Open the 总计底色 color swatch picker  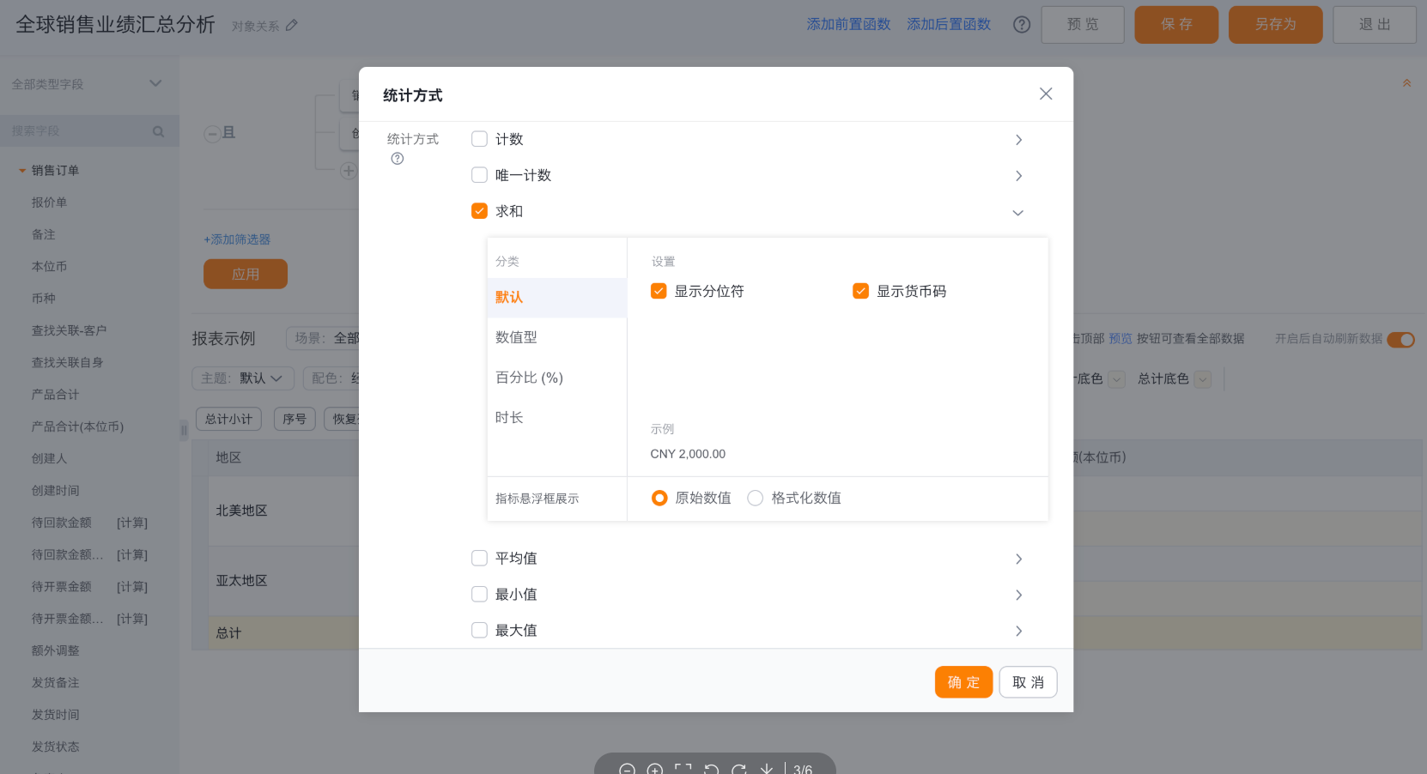tap(1203, 379)
